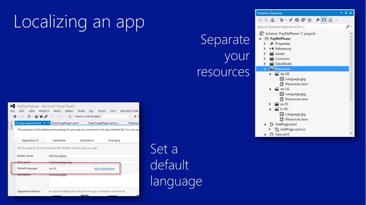Viewport: 366px width, 205px height.
Task: Click the Open File toolbar icon
Action: (36, 116)
